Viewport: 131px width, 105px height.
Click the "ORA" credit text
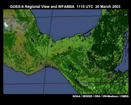(x=97, y=96)
